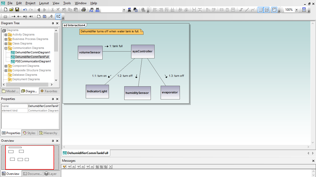This screenshot has height=177, width=316.
Task: Open the Layout menu
Action: coord(44,3)
